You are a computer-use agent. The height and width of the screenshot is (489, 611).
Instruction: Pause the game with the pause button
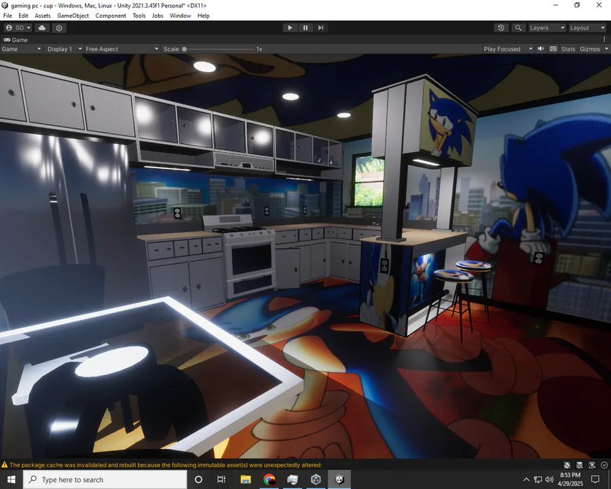(x=305, y=28)
